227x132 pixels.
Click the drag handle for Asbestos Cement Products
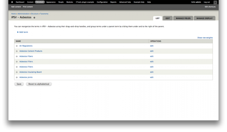(x=17, y=51)
